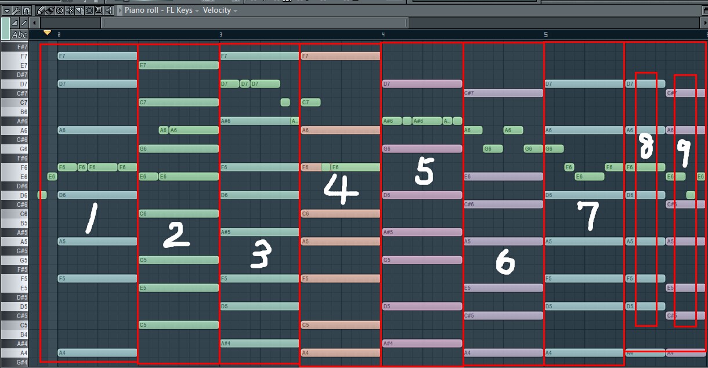Viewport: 708px width, 368px height.
Task: Click the orange playhead marker
Action: (48, 33)
